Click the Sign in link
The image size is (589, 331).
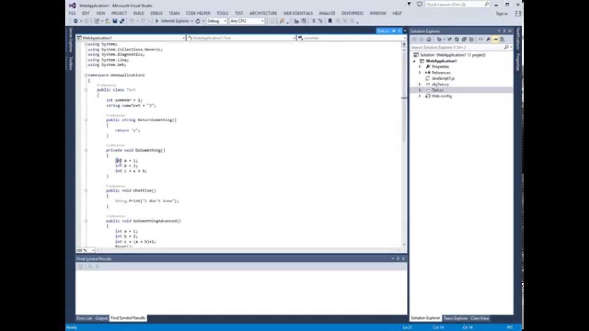click(x=502, y=13)
